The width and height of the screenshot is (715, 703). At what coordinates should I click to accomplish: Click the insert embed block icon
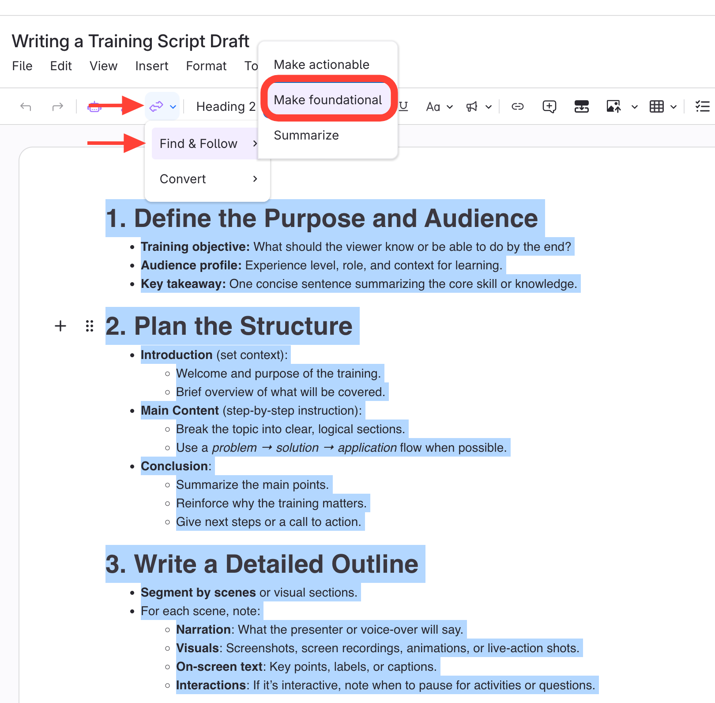click(x=581, y=106)
